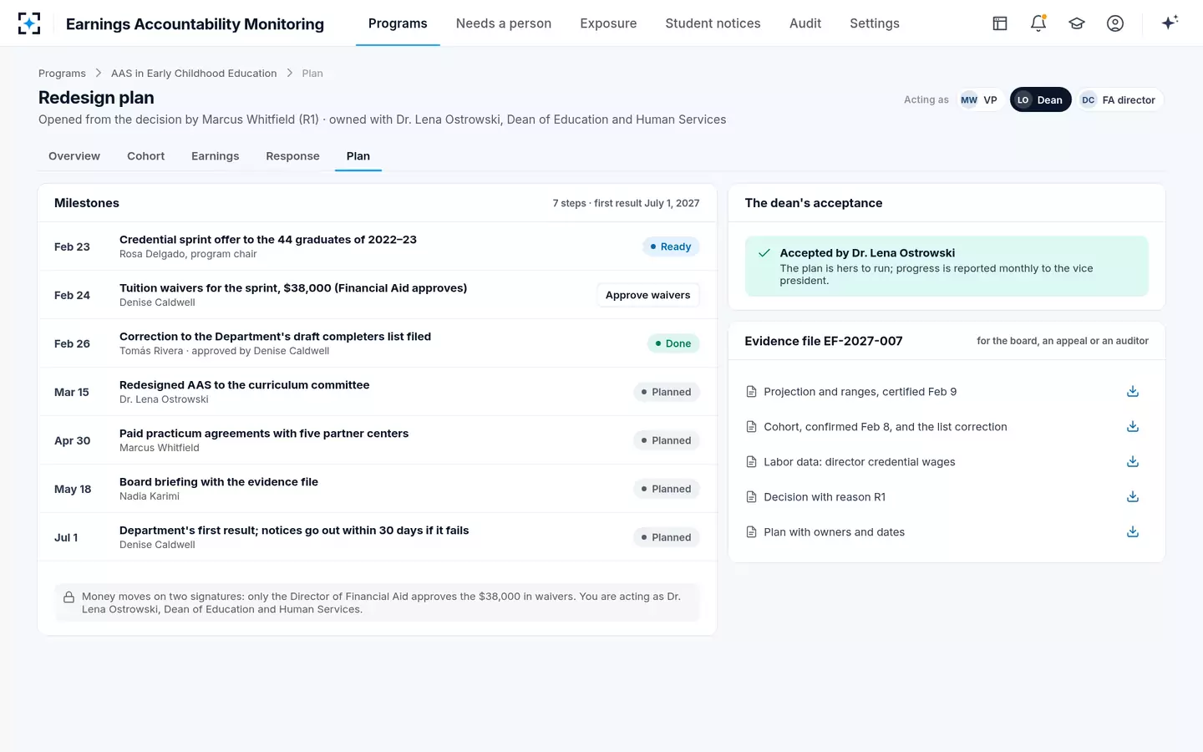1203x752 pixels.
Task: Switch to the Cohort tab
Action: tap(146, 156)
